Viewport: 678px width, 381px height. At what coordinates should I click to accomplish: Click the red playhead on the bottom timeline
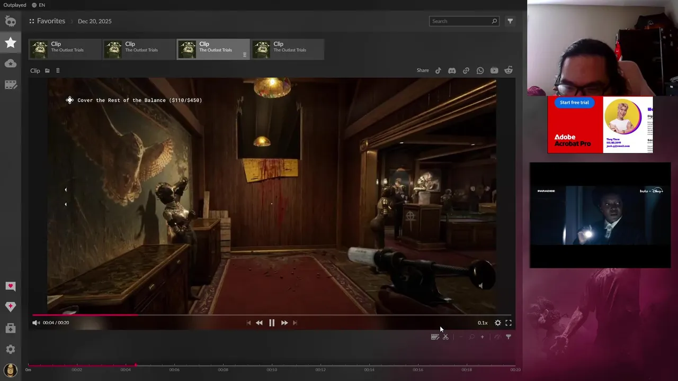coord(136,365)
